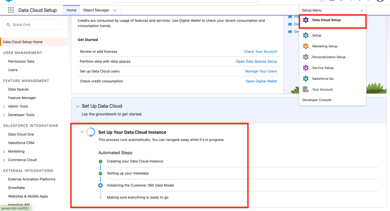
Task: Open the Object Manager dropdown arrow
Action: pyautogui.click(x=115, y=10)
